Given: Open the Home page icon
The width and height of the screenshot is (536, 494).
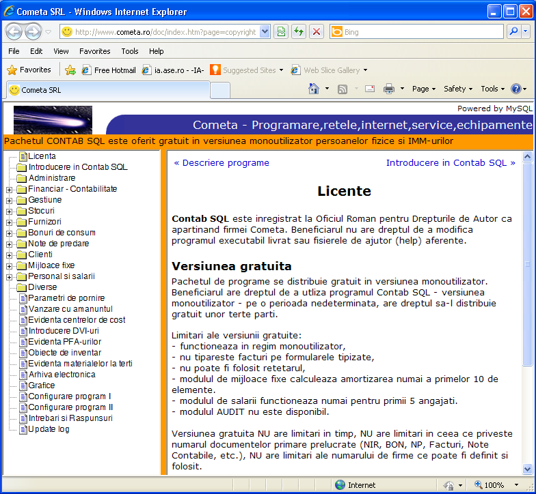Looking at the screenshot, I should (x=313, y=89).
